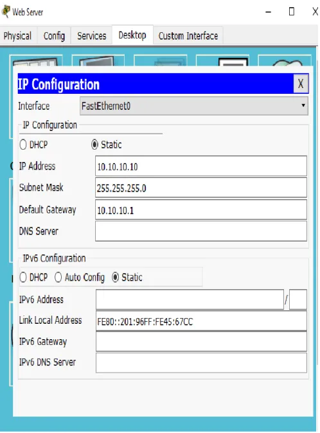Viewport: 320px width, 433px height.
Task: Click the IPv6 Gateway field
Action: point(201,342)
